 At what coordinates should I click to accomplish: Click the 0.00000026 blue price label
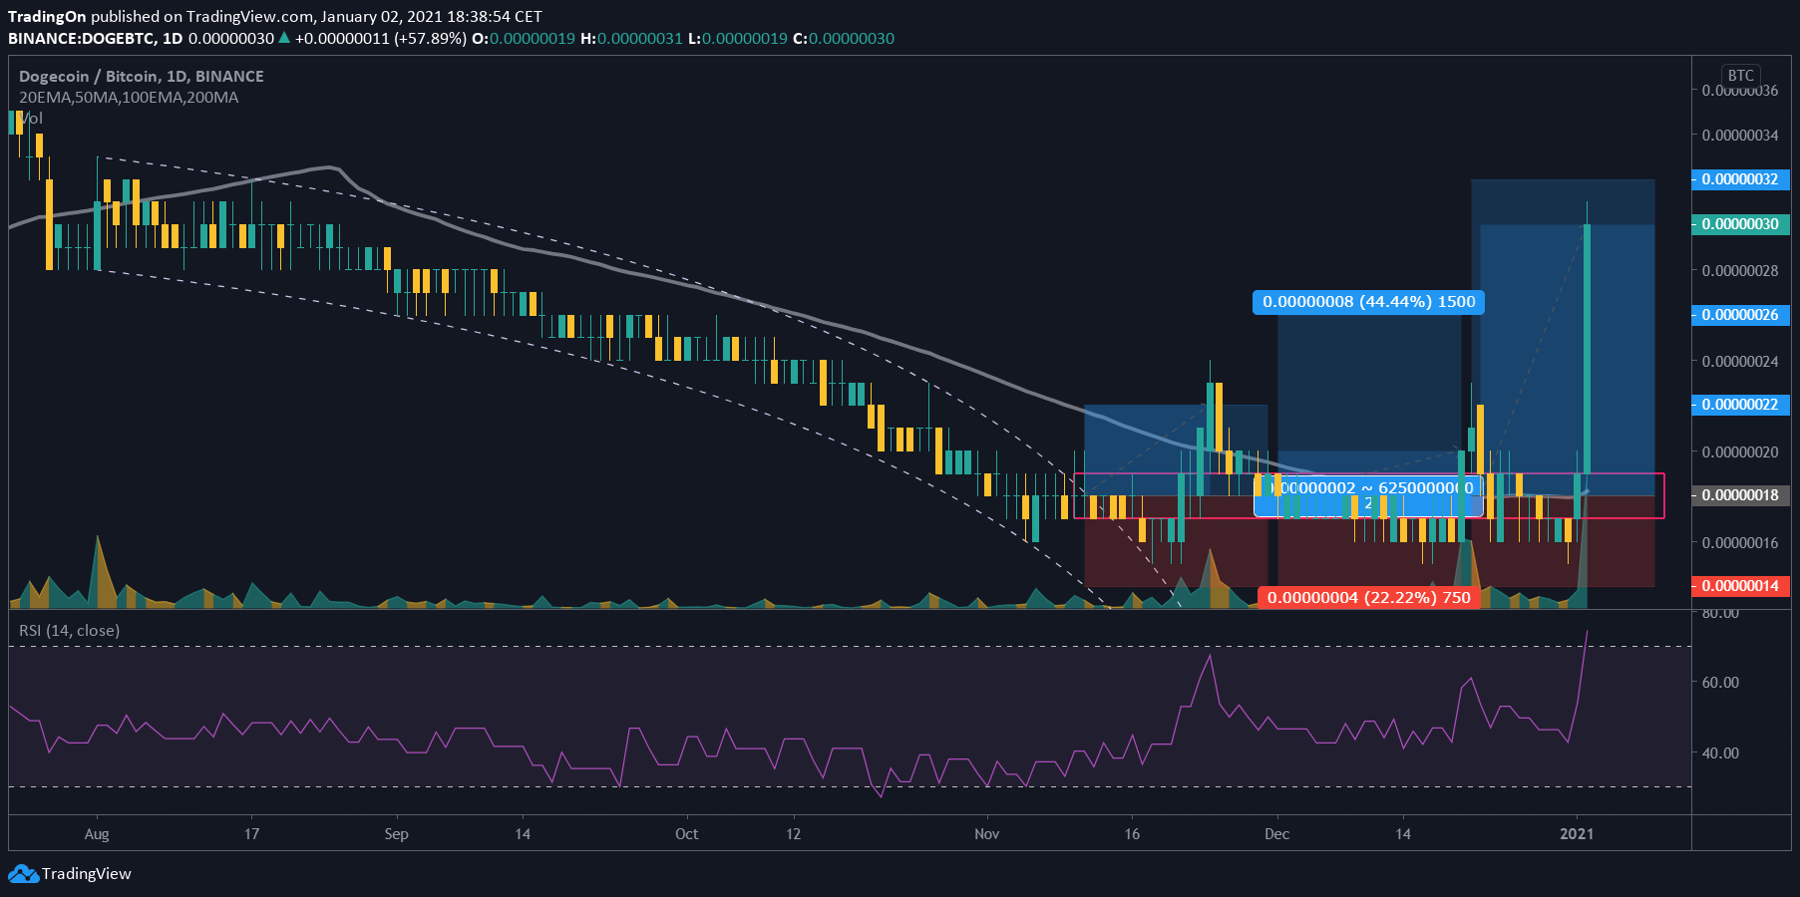[1740, 315]
